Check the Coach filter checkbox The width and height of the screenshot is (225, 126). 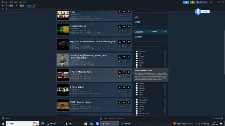pos(137,63)
